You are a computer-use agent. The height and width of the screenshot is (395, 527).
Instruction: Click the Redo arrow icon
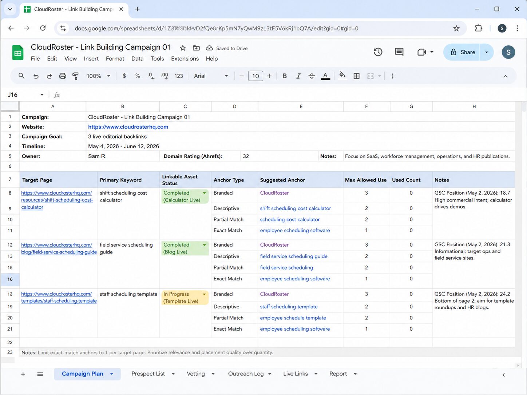click(49, 76)
